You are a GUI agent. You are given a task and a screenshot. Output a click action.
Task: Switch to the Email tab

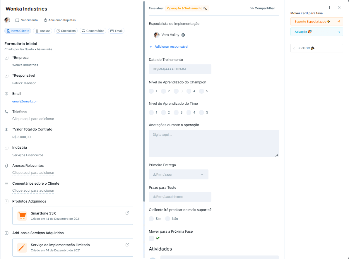click(x=116, y=31)
